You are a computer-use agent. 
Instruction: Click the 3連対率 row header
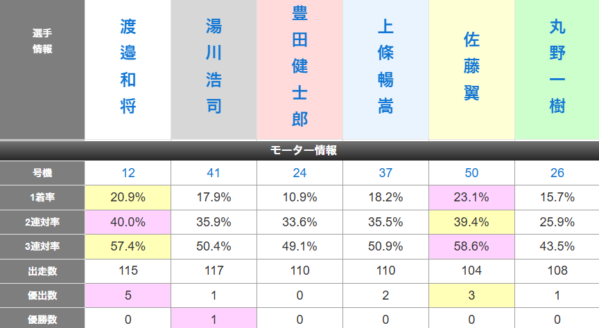pos(42,246)
